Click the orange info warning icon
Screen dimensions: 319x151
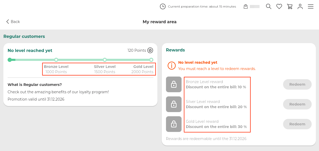(x=172, y=66)
